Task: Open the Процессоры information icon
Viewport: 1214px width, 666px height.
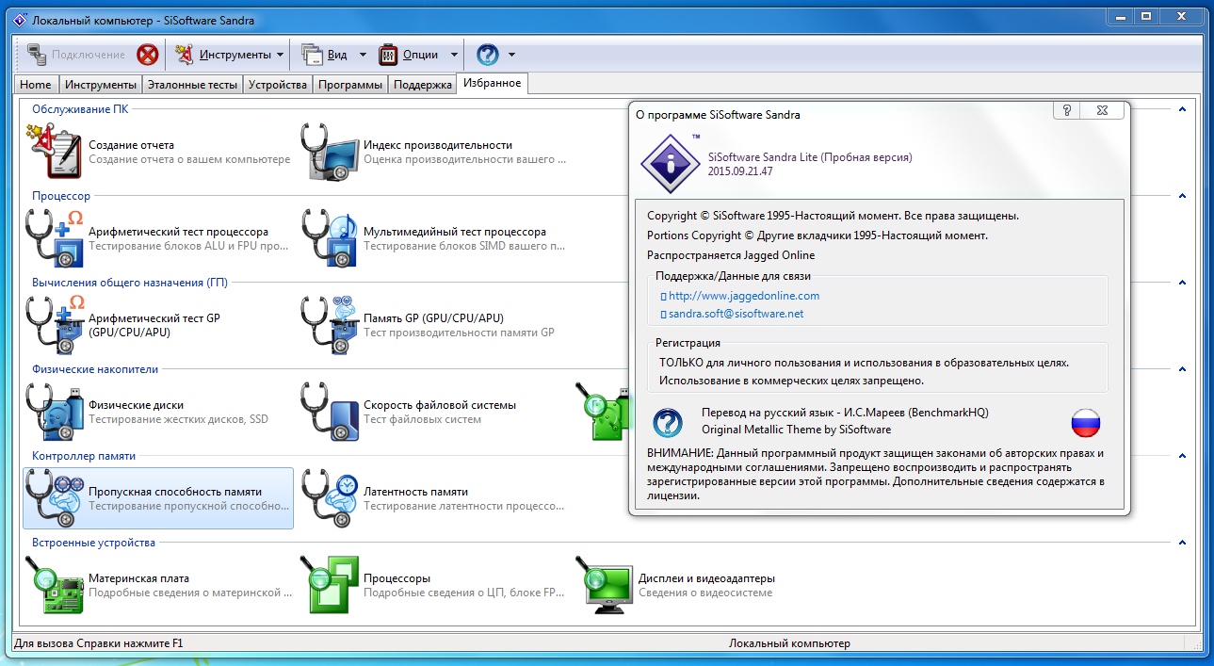Action: pos(330,585)
